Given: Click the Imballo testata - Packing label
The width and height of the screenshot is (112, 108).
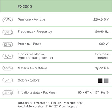Looking at the screenshot, I should (36, 92).
